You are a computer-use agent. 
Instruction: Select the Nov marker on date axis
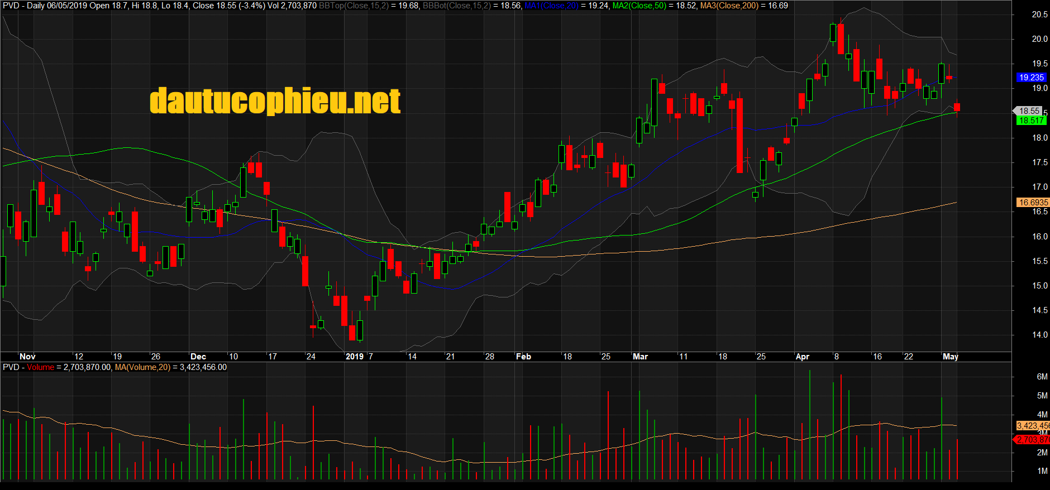pos(27,357)
